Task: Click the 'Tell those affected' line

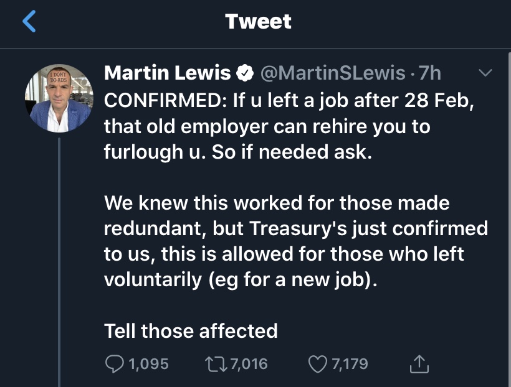Action: pos(191,330)
